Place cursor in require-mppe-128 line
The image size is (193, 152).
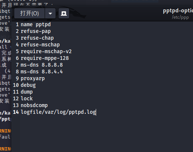click(45, 58)
